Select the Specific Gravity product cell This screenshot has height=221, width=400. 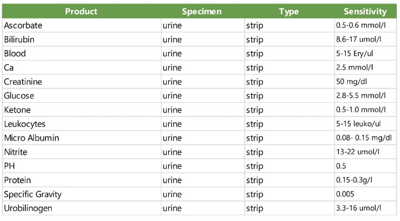click(82, 194)
